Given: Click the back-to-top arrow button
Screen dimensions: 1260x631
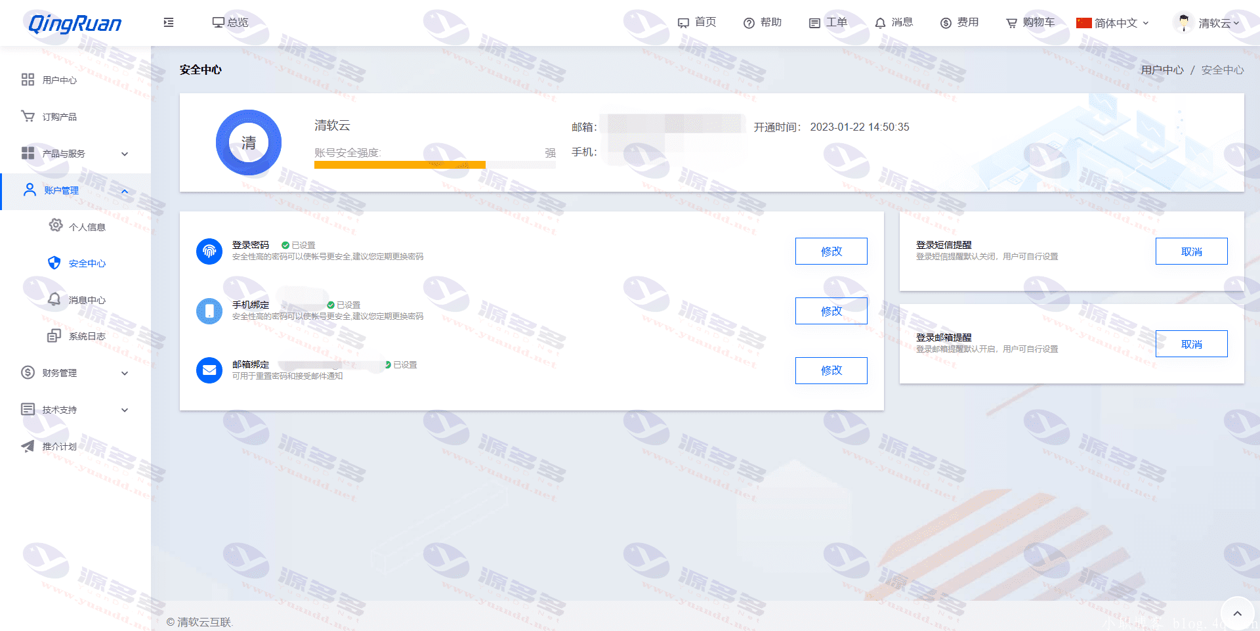Looking at the screenshot, I should 1238,613.
